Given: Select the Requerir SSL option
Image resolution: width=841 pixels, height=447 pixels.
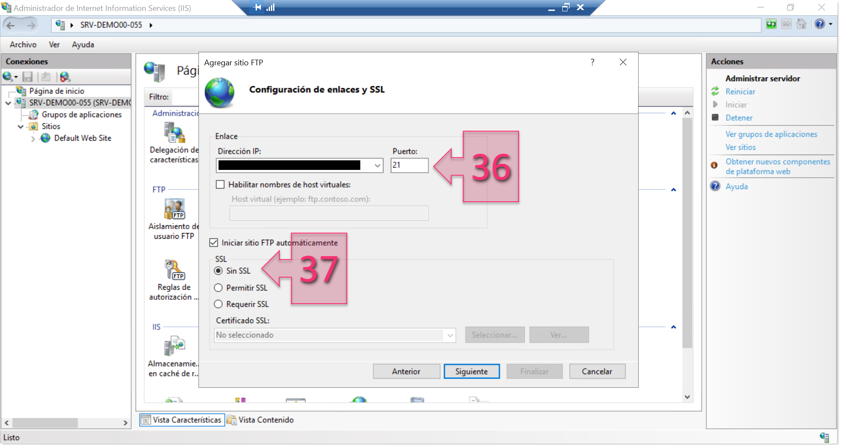Looking at the screenshot, I should click(x=219, y=304).
